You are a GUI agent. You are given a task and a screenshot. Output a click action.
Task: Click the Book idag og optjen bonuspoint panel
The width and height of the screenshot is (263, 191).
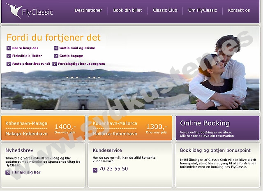pyautogui.click(x=217, y=165)
